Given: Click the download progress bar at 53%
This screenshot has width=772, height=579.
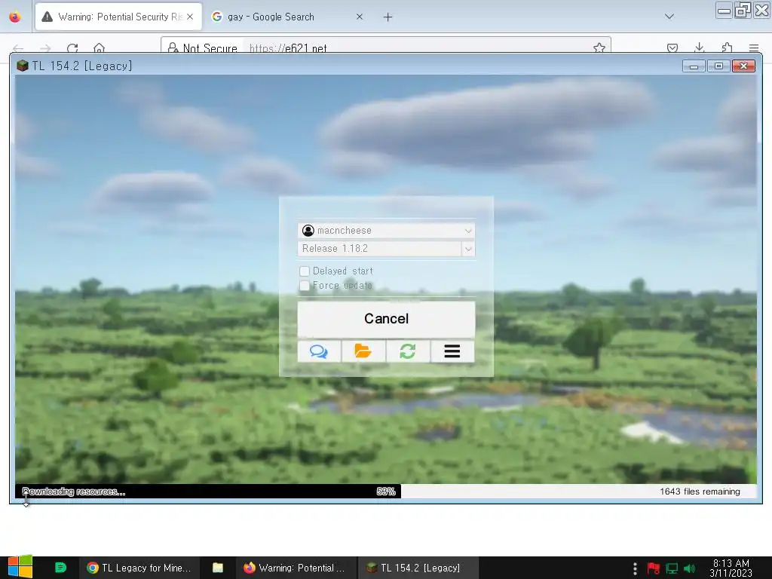Looking at the screenshot, I should point(208,492).
